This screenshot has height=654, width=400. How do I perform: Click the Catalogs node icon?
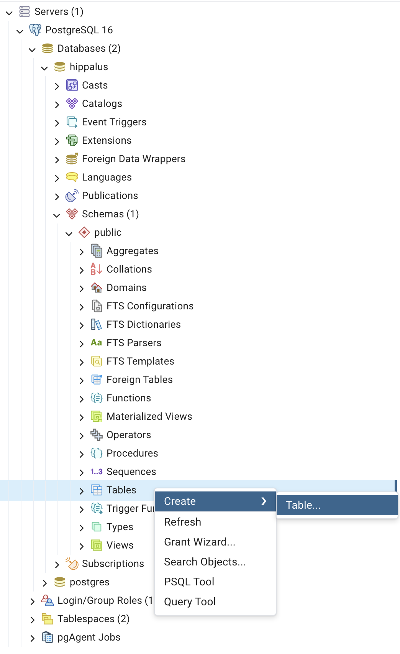72,104
